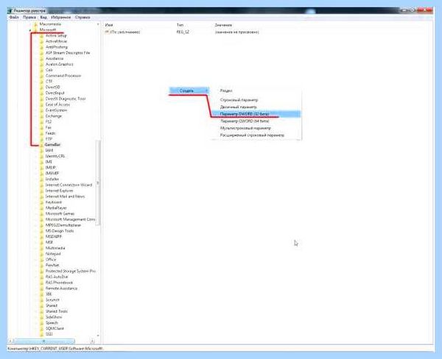Open the Справка menu
Image resolution: width=442 pixels, height=359 pixels.
[83, 18]
